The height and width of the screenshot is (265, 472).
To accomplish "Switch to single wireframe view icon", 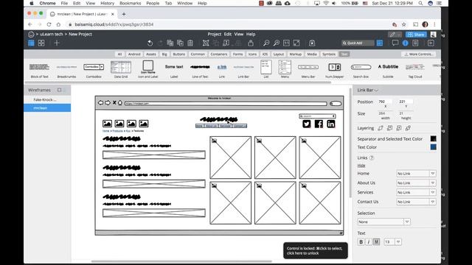I will pos(31,43).
